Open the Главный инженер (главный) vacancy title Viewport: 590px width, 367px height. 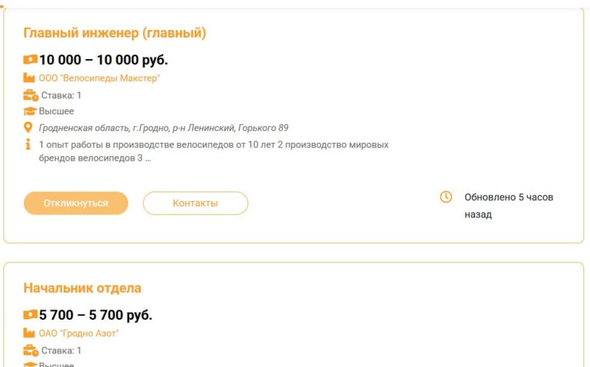(x=114, y=33)
